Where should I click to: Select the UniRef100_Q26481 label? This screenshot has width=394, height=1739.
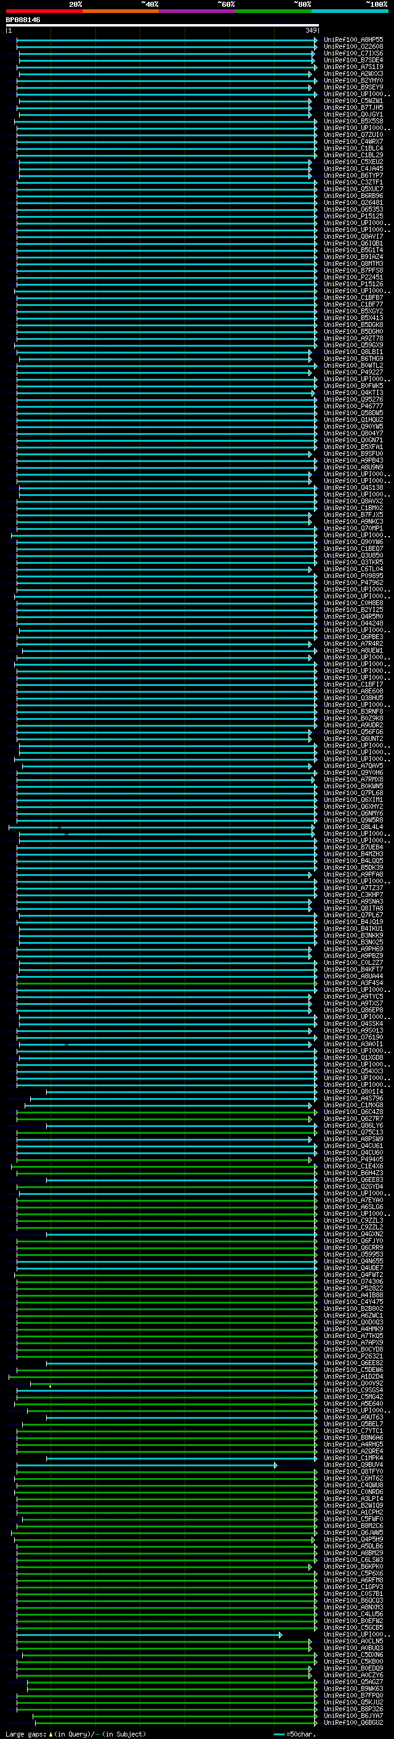[353, 202]
